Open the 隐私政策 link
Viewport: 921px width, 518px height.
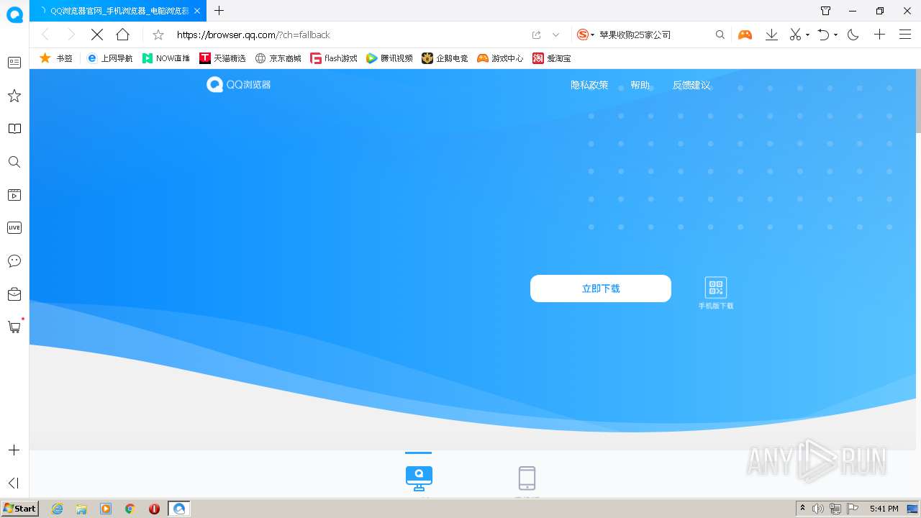pyautogui.click(x=589, y=85)
